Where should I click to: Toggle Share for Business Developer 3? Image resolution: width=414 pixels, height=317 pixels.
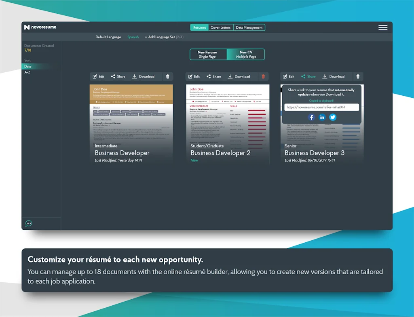point(308,76)
